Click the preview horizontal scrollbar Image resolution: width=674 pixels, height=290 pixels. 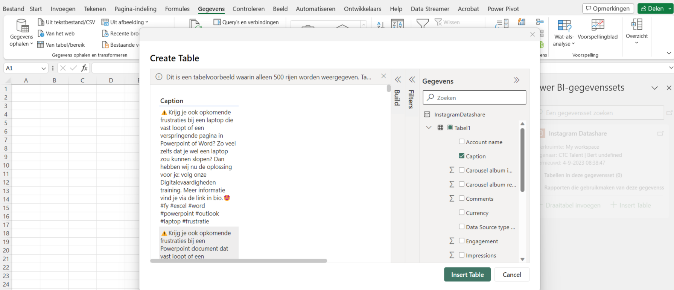pyautogui.click(x=239, y=261)
